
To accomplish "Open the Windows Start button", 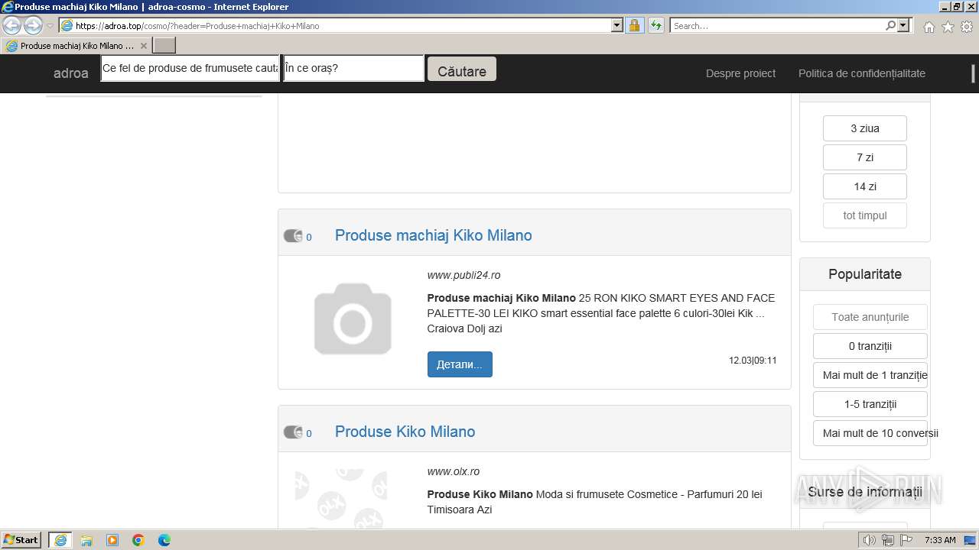I will pyautogui.click(x=21, y=540).
